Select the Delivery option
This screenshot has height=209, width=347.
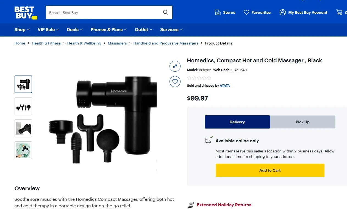(237, 122)
